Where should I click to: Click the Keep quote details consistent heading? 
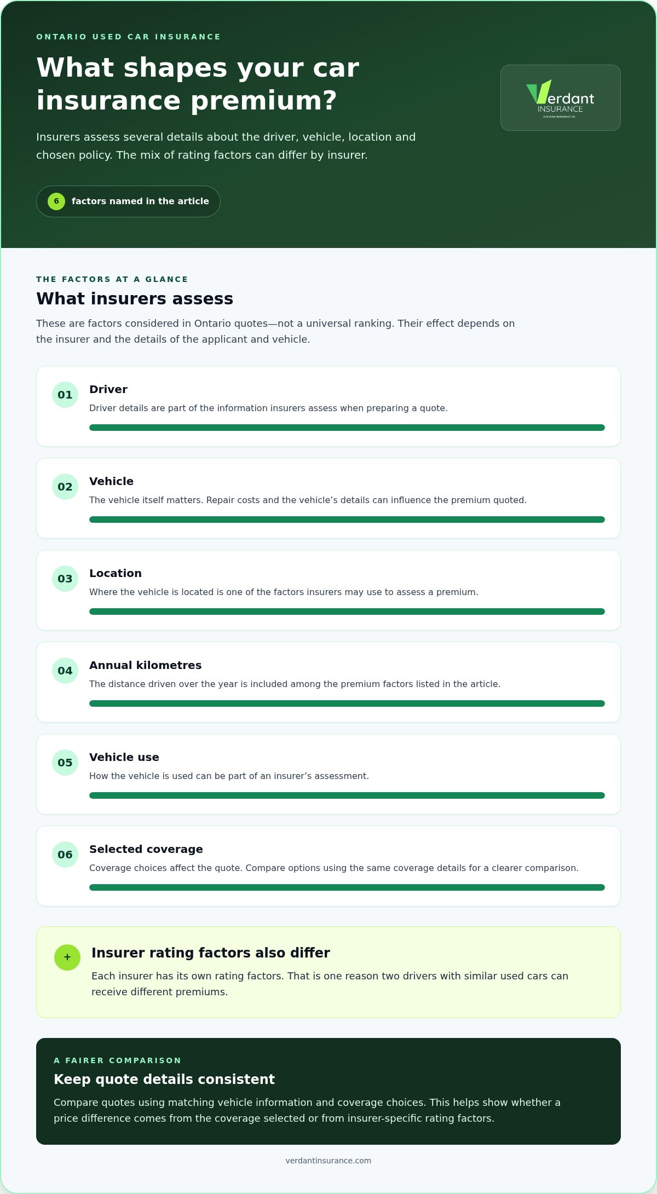[164, 1079]
